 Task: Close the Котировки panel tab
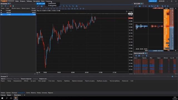tap(10, 4)
